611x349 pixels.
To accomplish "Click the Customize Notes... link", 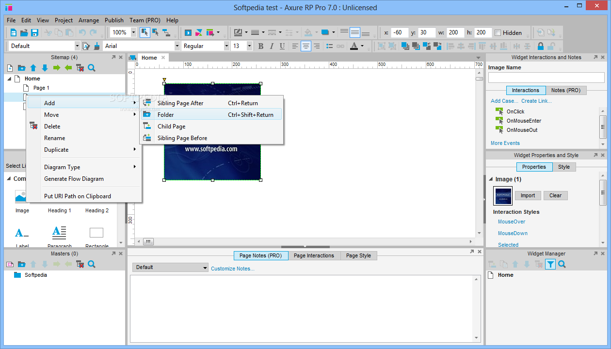I will (x=232, y=269).
